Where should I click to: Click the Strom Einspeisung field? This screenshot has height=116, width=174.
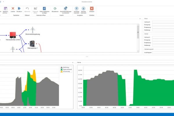[163, 27]
